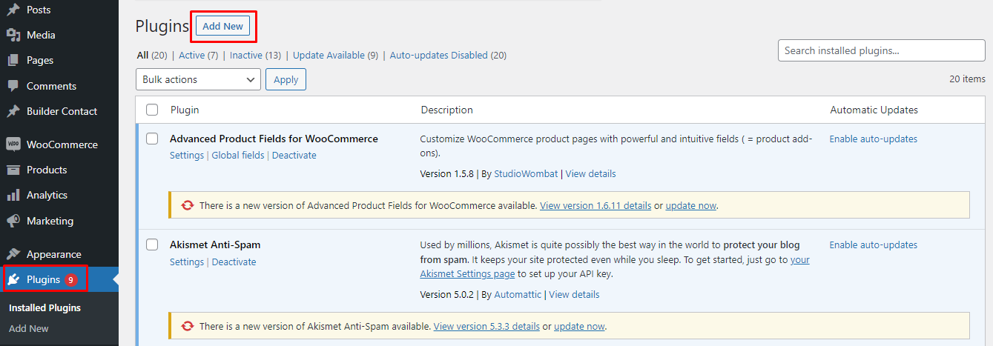
Task: Click the WooCommerce logo icon
Action: point(13,144)
